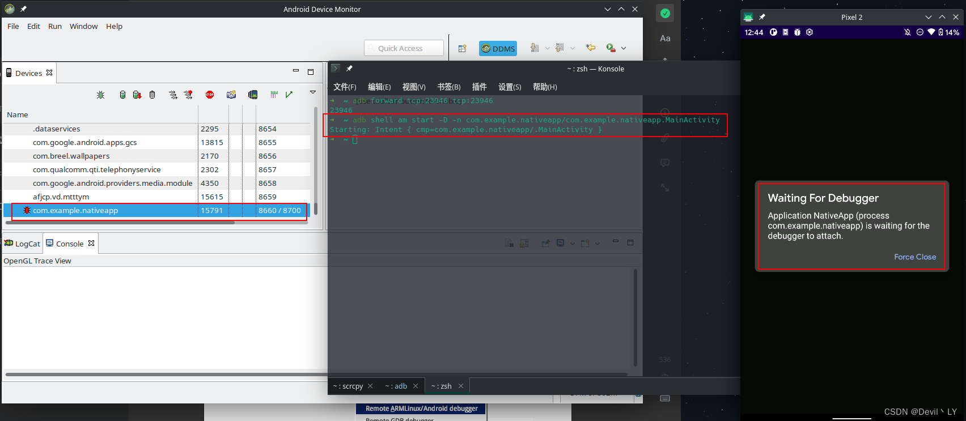Select the afjcp.vd.mtttym process row
This screenshot has width=966, height=421.
click(156, 197)
